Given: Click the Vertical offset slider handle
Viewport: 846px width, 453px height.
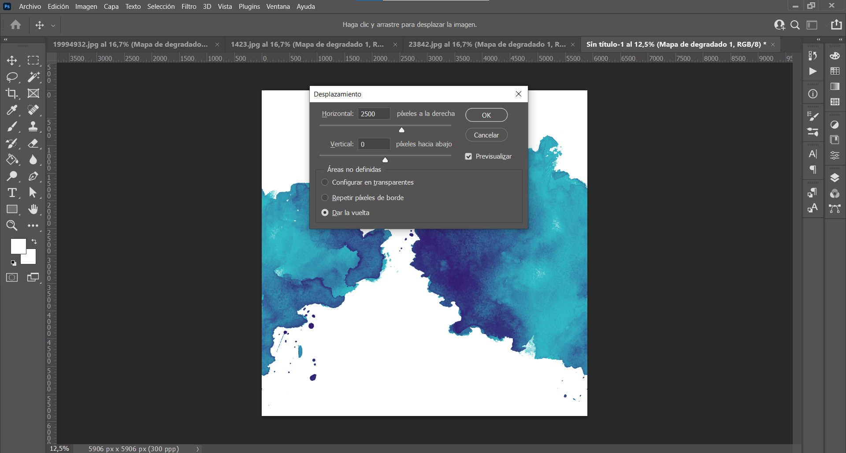Looking at the screenshot, I should [x=385, y=160].
